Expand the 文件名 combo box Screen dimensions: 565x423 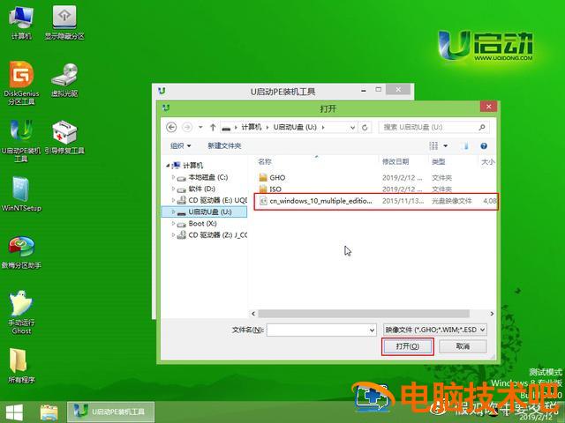pyautogui.click(x=372, y=330)
